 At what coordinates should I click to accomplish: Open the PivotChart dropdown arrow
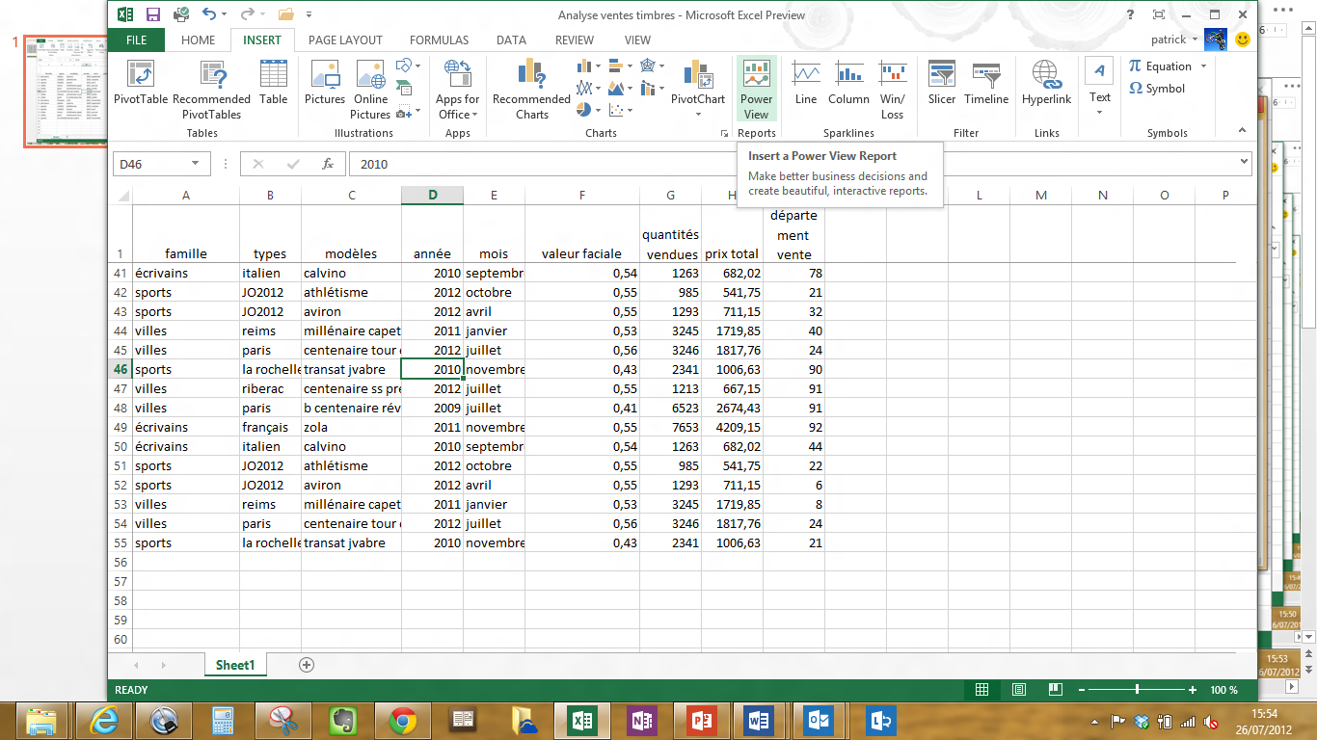(x=698, y=115)
